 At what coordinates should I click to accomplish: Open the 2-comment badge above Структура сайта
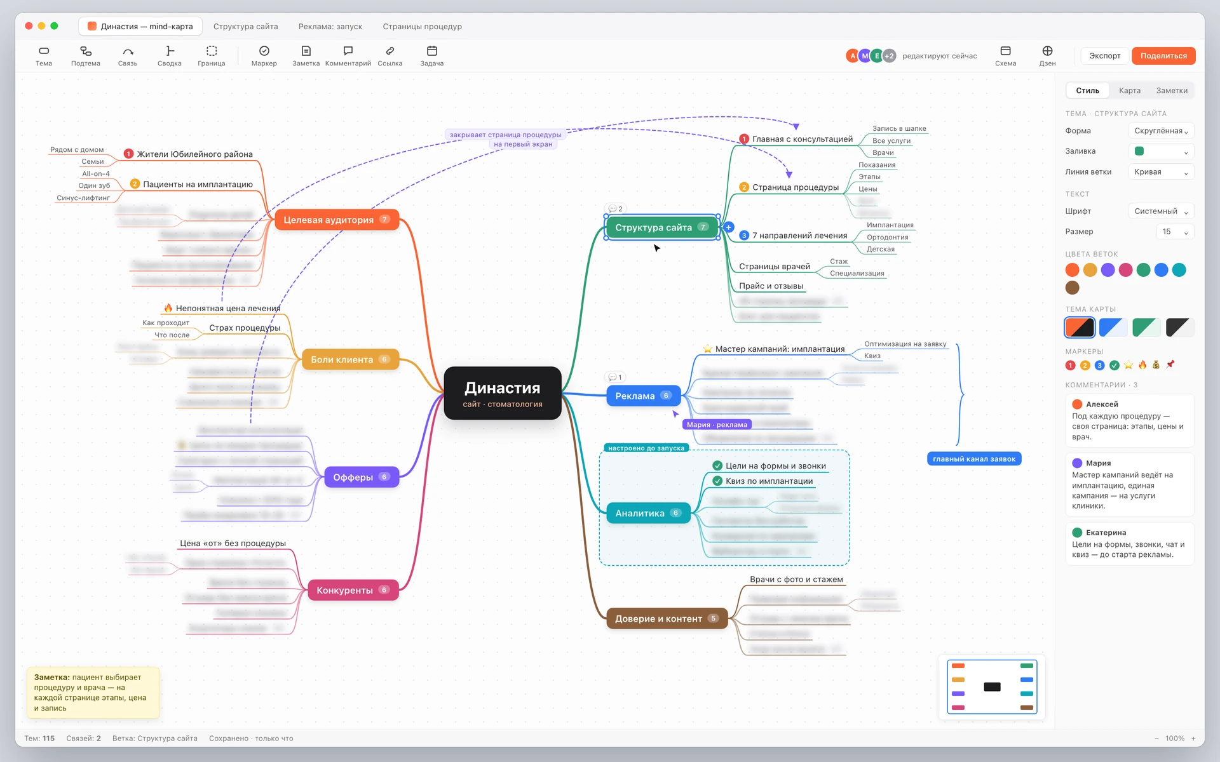click(x=615, y=208)
